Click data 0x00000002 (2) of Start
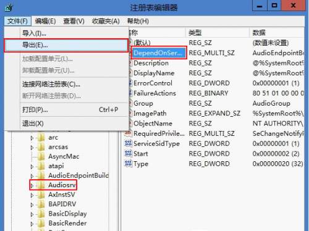The image size is (309, 231). [276, 154]
